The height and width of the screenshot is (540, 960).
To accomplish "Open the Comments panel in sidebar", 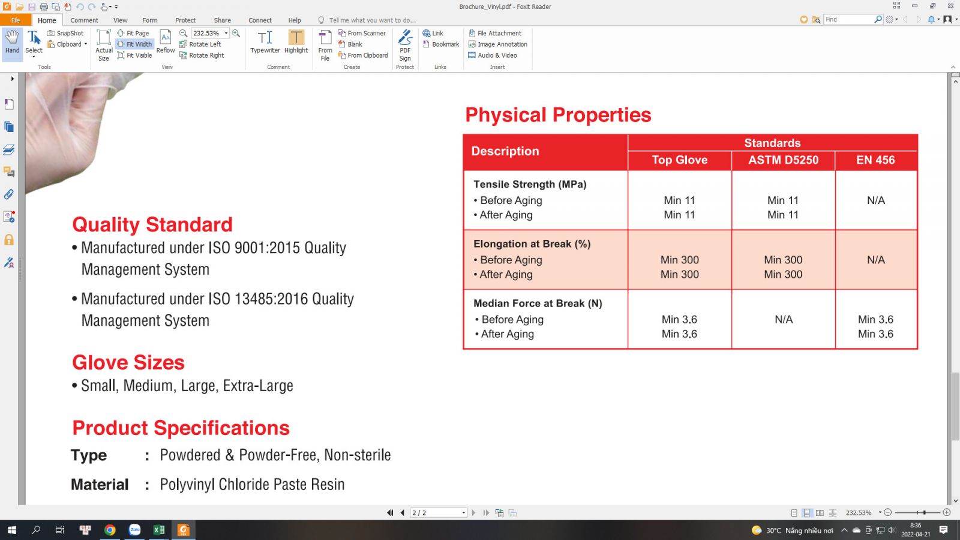I will (x=9, y=172).
